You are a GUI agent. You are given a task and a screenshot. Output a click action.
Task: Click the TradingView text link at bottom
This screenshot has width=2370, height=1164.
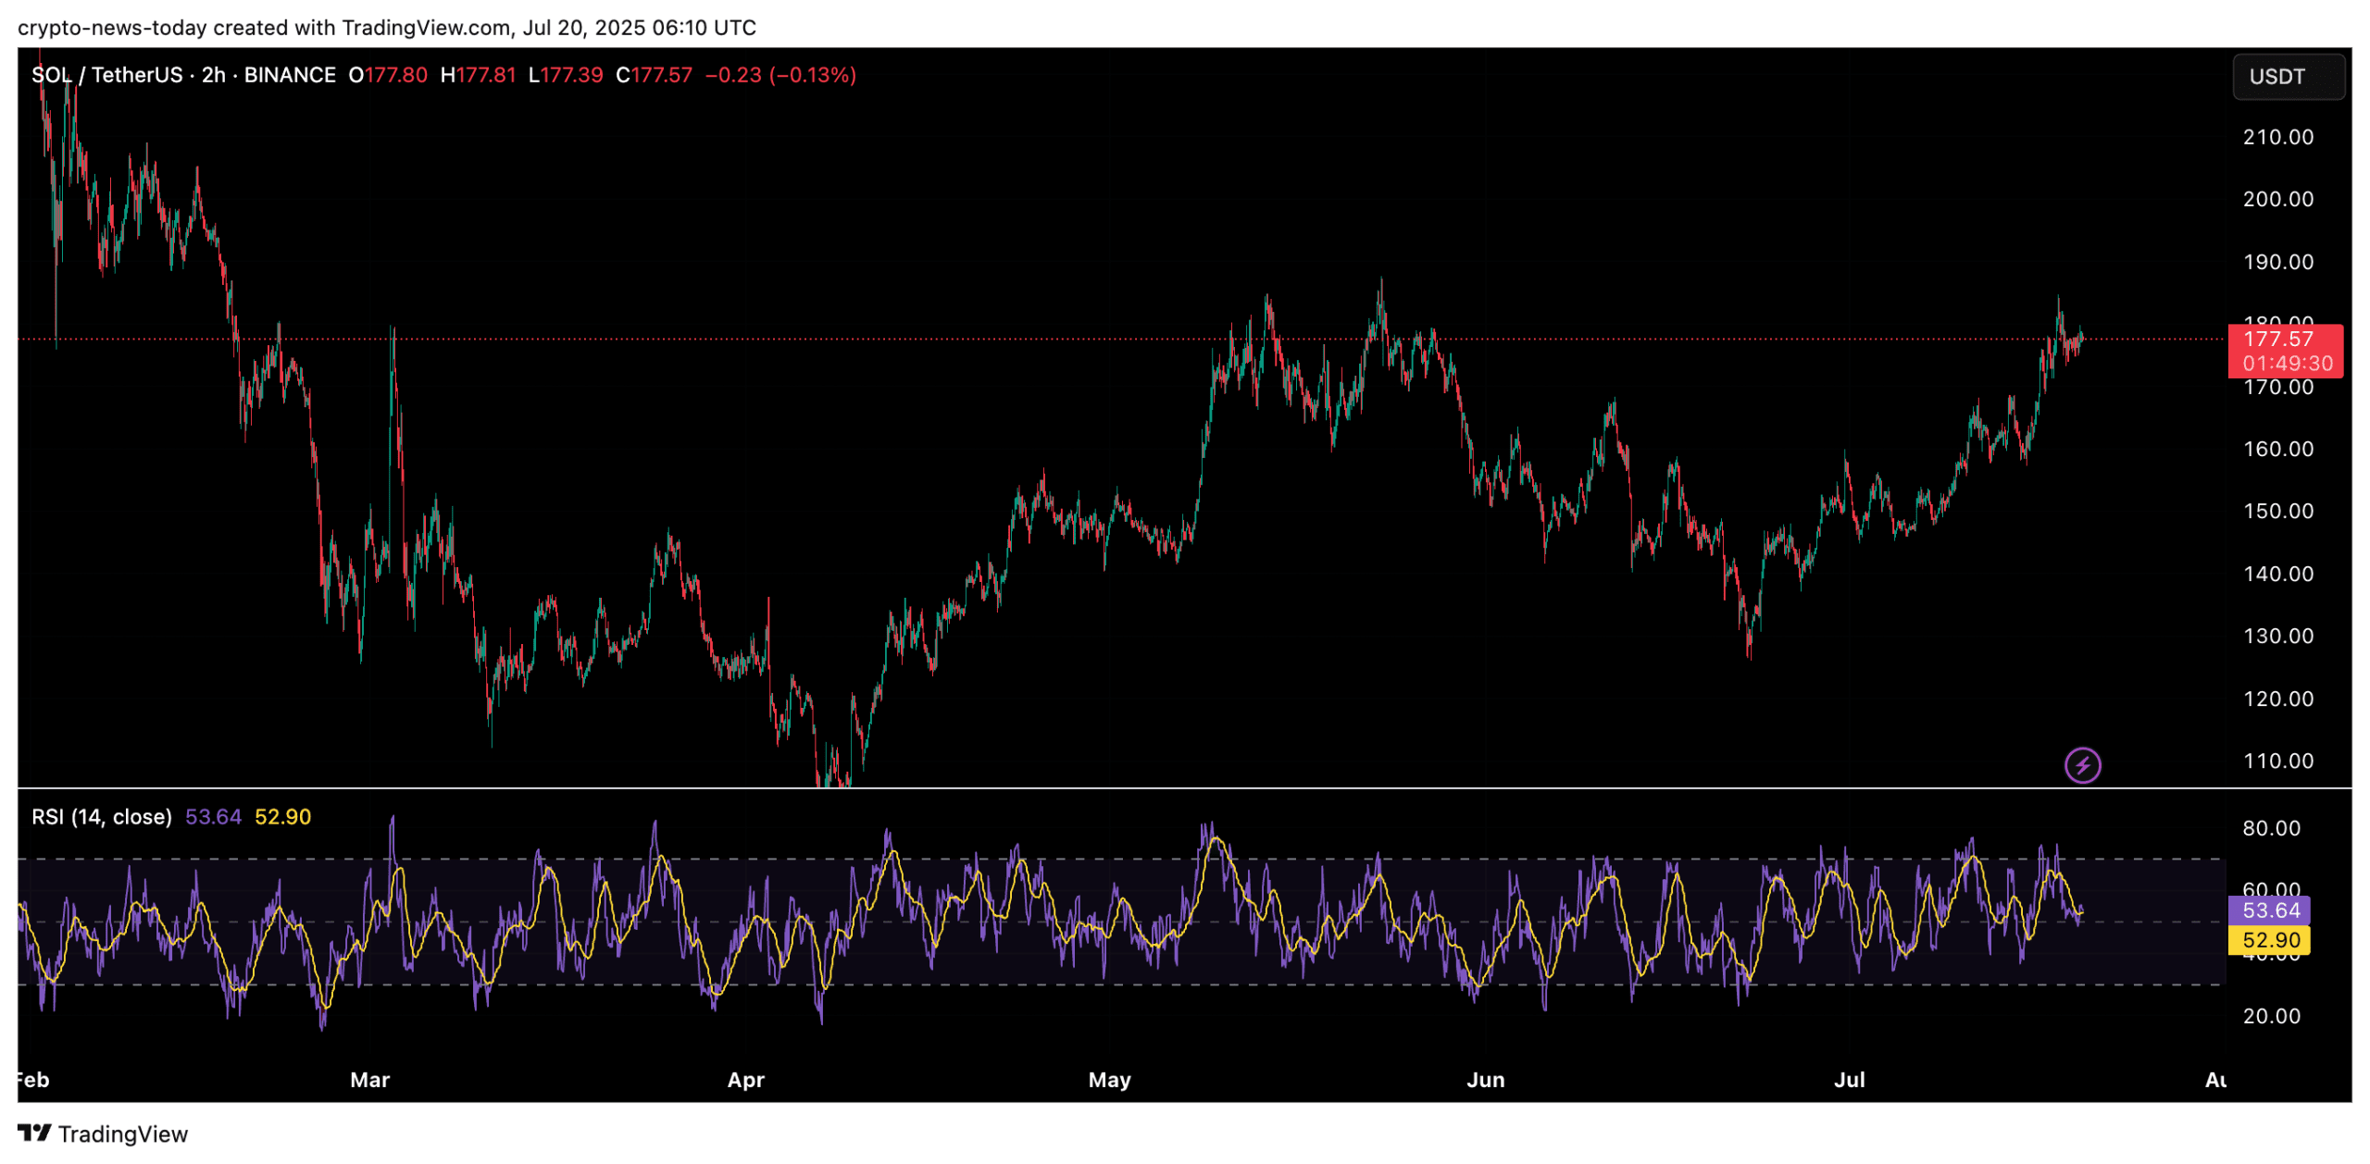[x=123, y=1133]
